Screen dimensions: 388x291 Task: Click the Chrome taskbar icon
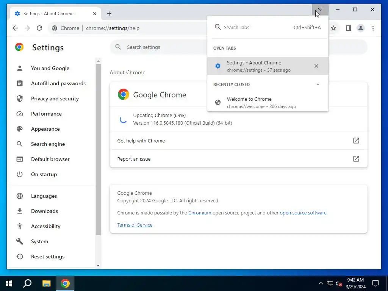pyautogui.click(x=65, y=283)
